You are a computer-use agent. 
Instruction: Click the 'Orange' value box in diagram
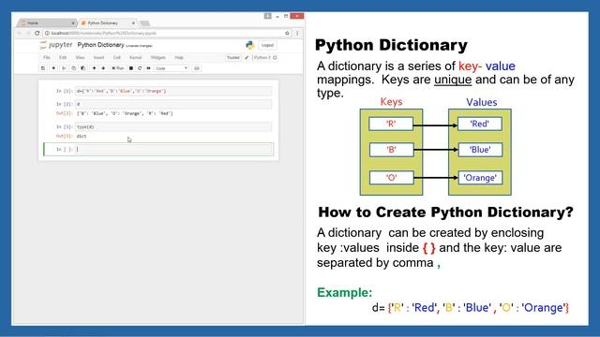tap(480, 178)
